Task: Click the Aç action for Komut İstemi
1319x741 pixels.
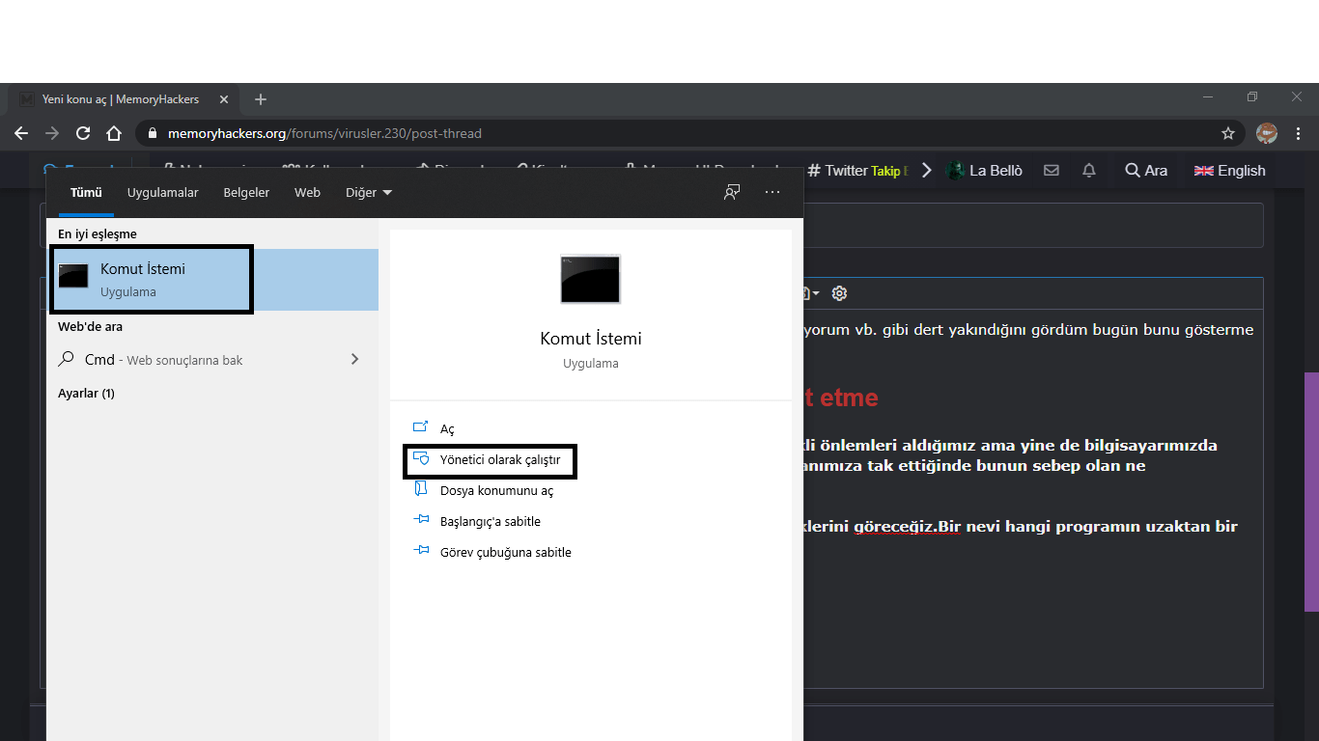Action: click(447, 428)
